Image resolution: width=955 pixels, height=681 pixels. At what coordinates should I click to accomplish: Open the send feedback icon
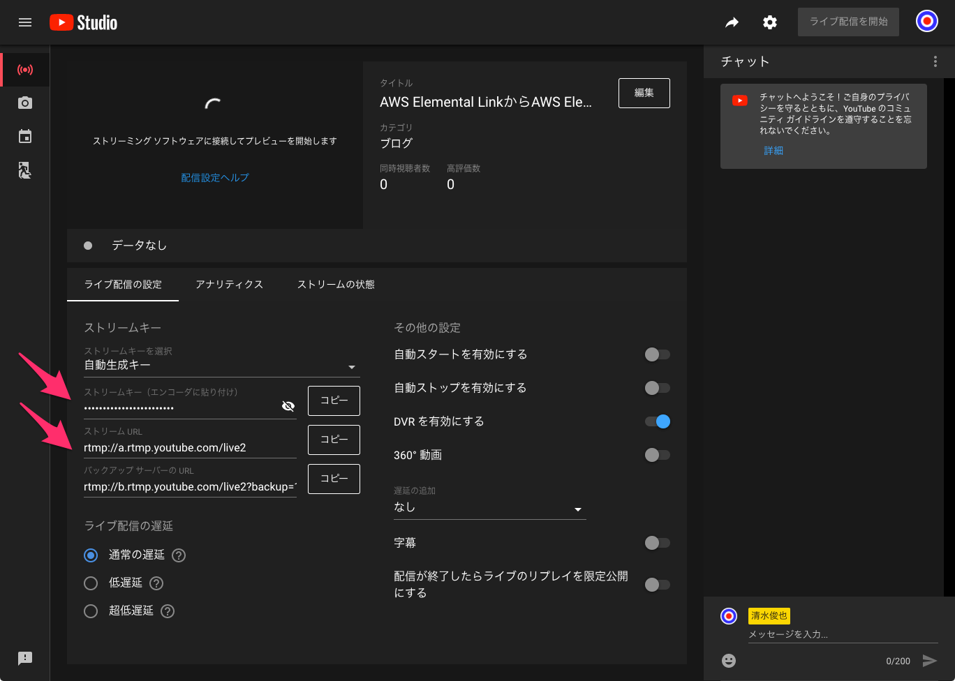25,658
